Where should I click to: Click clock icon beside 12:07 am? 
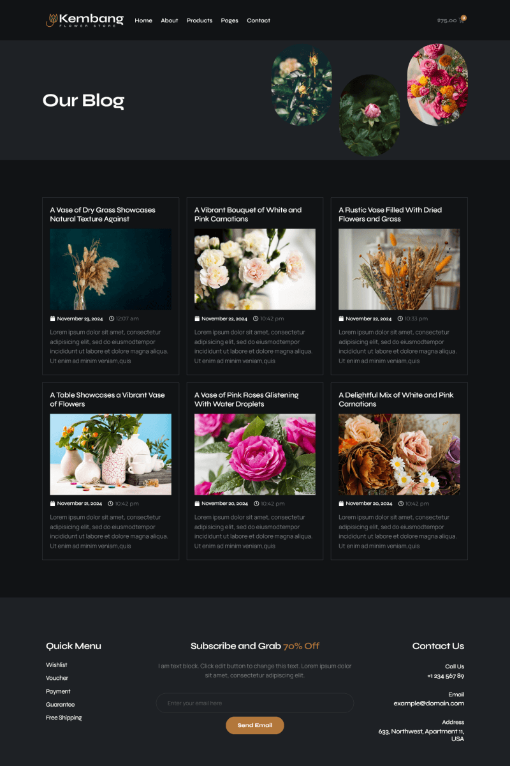coord(112,319)
